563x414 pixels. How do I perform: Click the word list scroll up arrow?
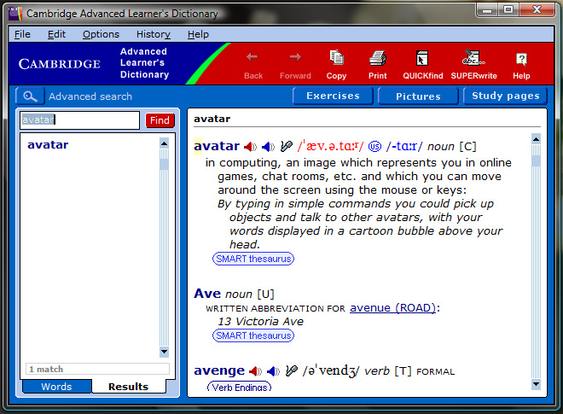click(x=164, y=143)
